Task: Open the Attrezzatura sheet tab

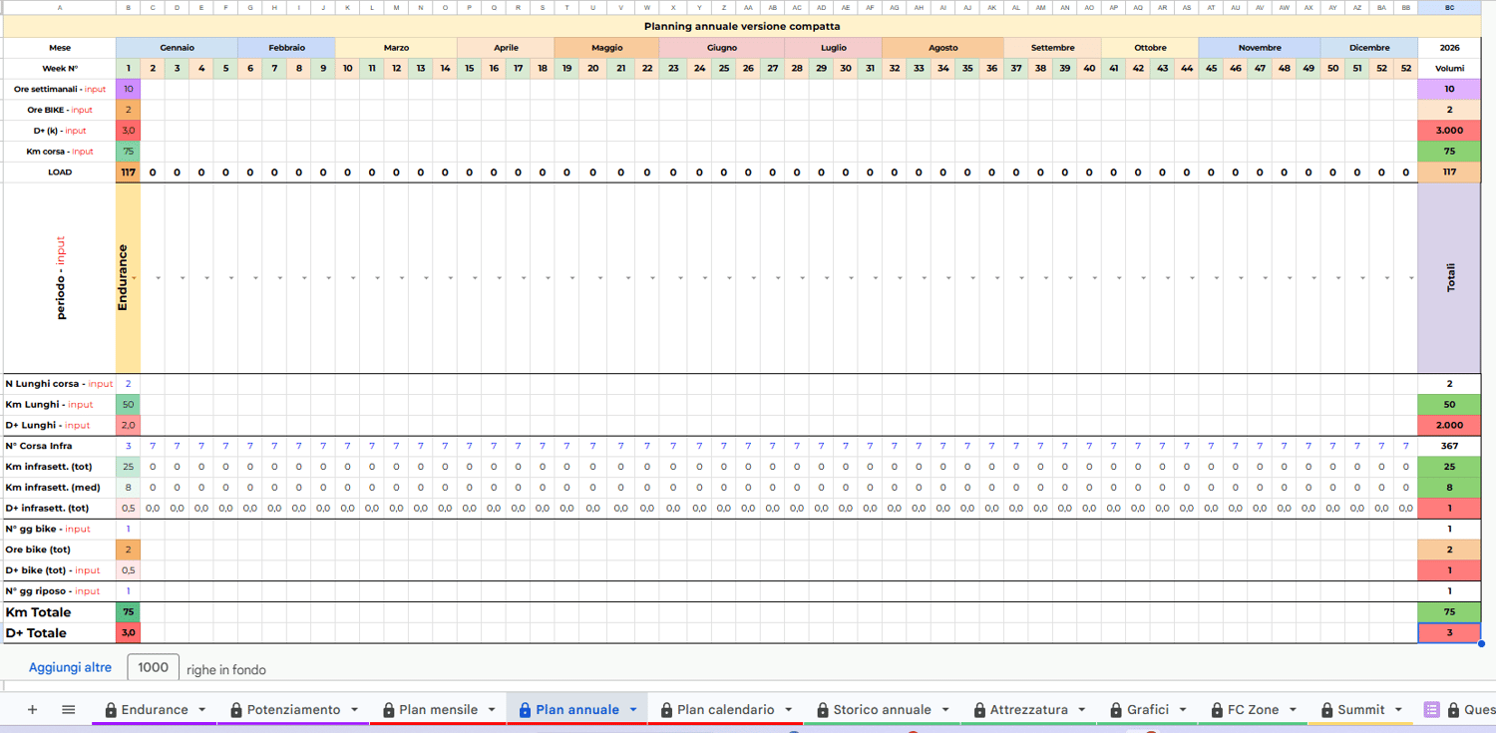Action: click(x=1029, y=709)
